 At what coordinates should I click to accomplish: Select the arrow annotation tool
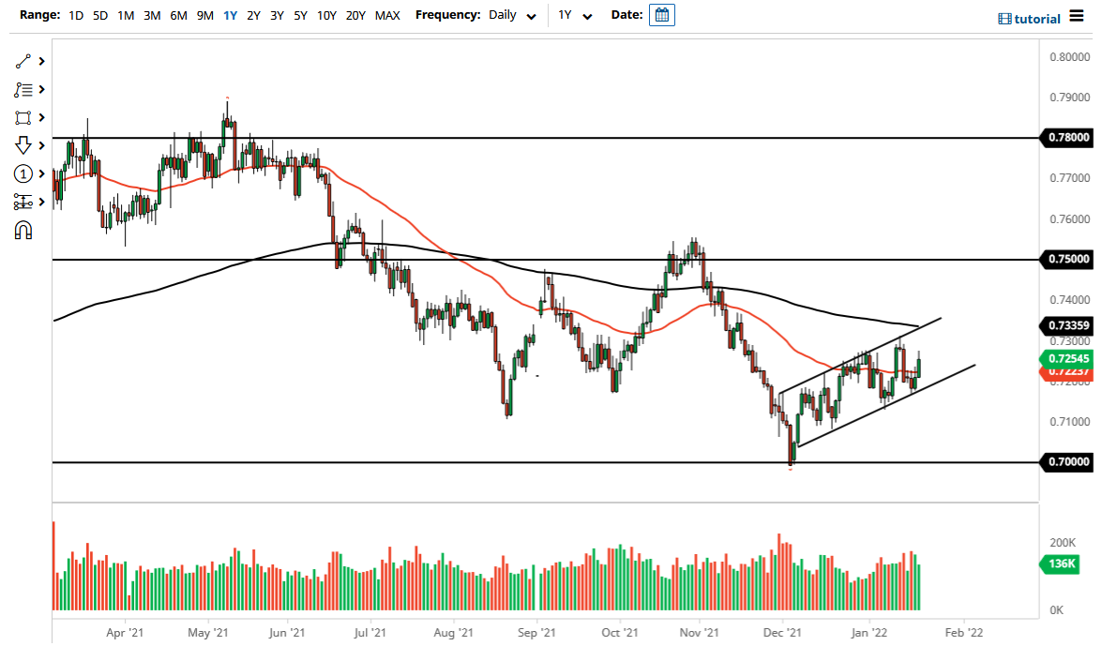[23, 145]
